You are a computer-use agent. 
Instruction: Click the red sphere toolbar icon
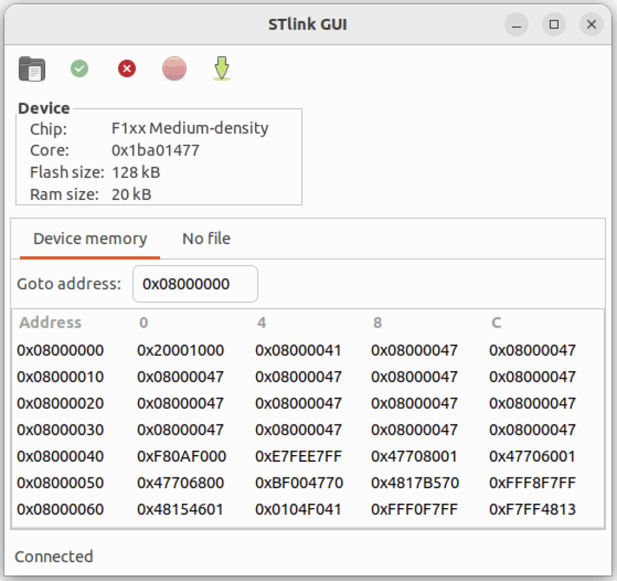click(x=174, y=69)
